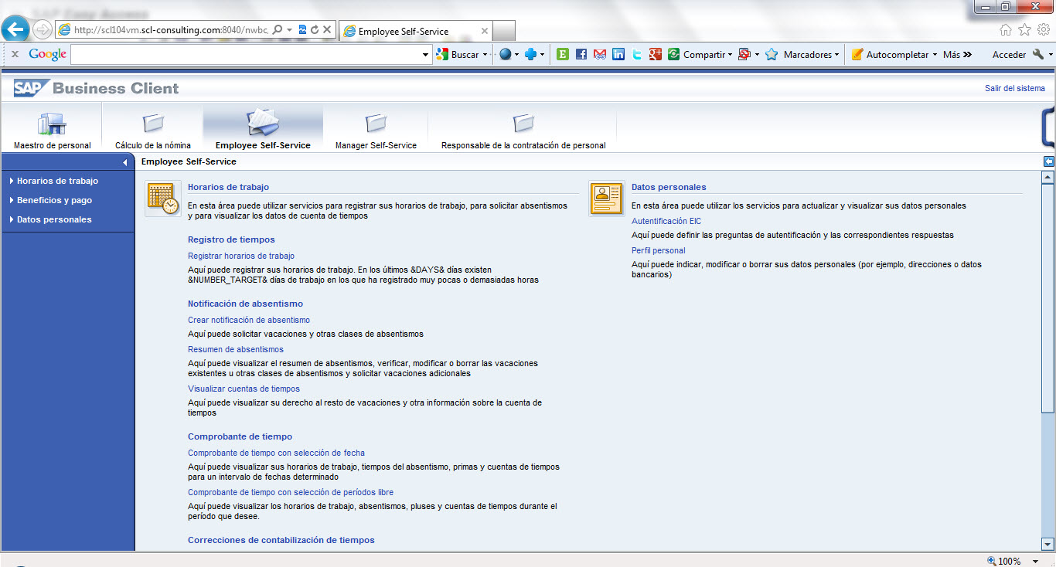The width and height of the screenshot is (1056, 567).
Task: Click the Horarios de trabajo calendar-clock icon
Action: tap(162, 199)
